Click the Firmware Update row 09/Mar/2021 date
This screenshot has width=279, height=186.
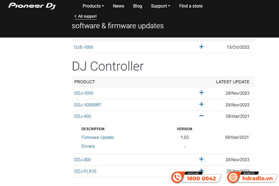[237, 137]
